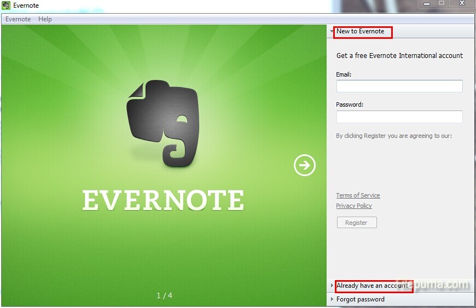
Task: Expand the Forgot password section
Action: (360, 299)
